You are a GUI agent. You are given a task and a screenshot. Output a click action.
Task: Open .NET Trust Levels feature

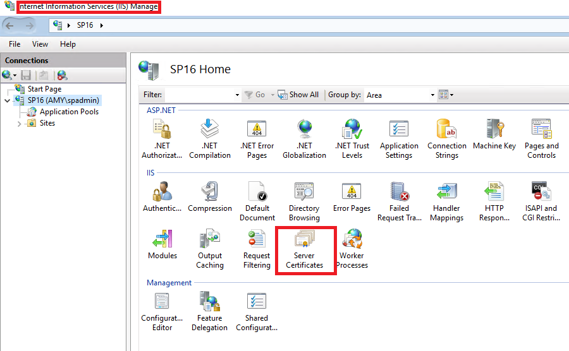[x=352, y=139]
